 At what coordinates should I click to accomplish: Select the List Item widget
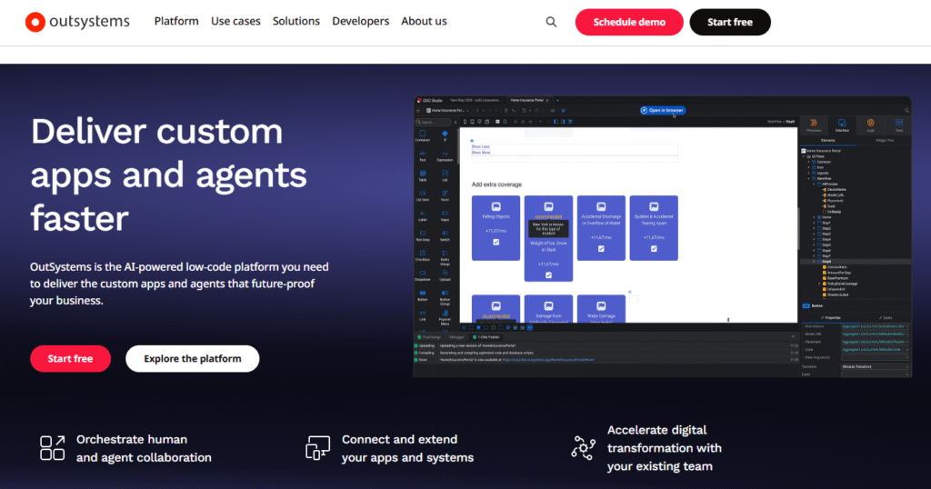pos(423,195)
